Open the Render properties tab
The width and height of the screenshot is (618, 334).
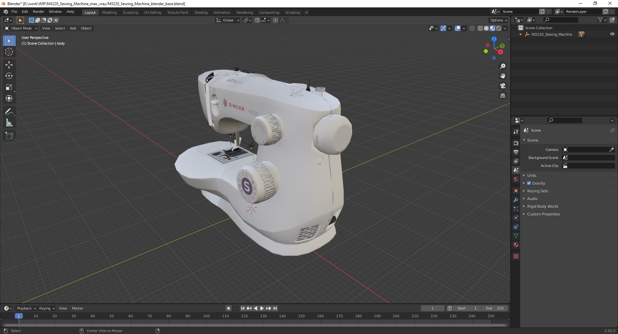point(516,143)
